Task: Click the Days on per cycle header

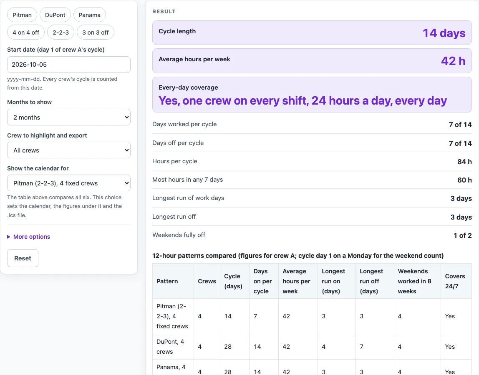Action: (264, 281)
